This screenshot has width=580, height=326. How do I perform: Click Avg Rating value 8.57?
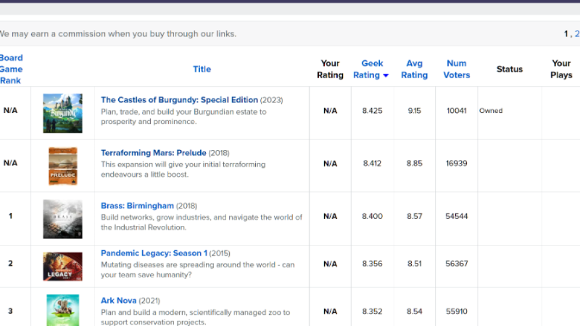click(x=414, y=216)
